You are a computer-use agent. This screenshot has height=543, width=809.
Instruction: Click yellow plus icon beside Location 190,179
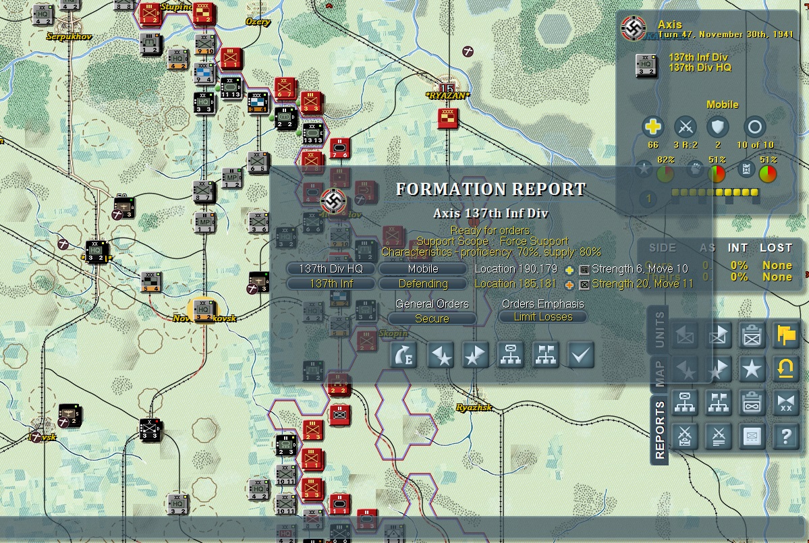[x=569, y=270]
